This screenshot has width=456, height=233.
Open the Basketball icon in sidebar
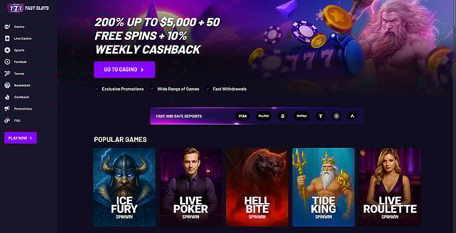[8, 85]
